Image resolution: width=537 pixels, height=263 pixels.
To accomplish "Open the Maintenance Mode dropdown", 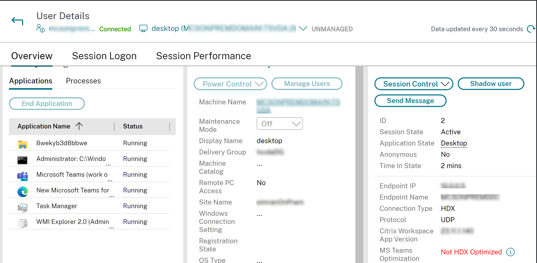I will (280, 124).
